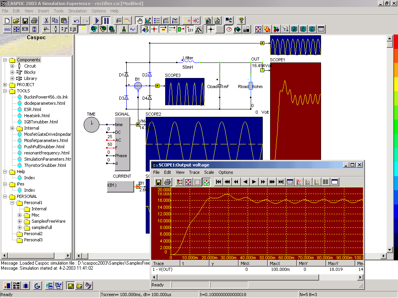Save the rectifier file in main toolbar
The width and height of the screenshot is (398, 298).
click(25, 21)
